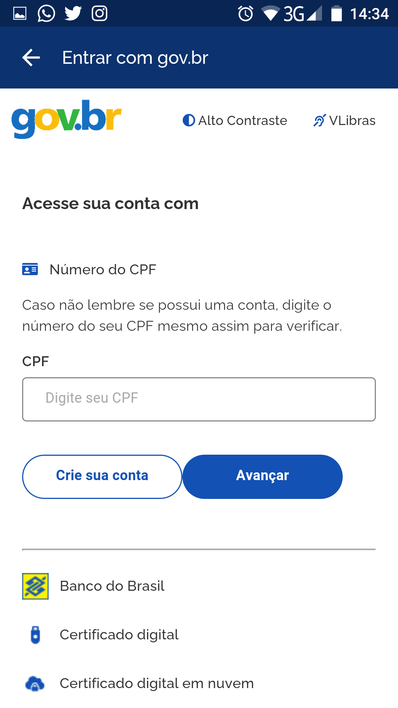Tap WhatsApp notification icon in status bar
Viewport: 398px width, 708px height.
46,14
